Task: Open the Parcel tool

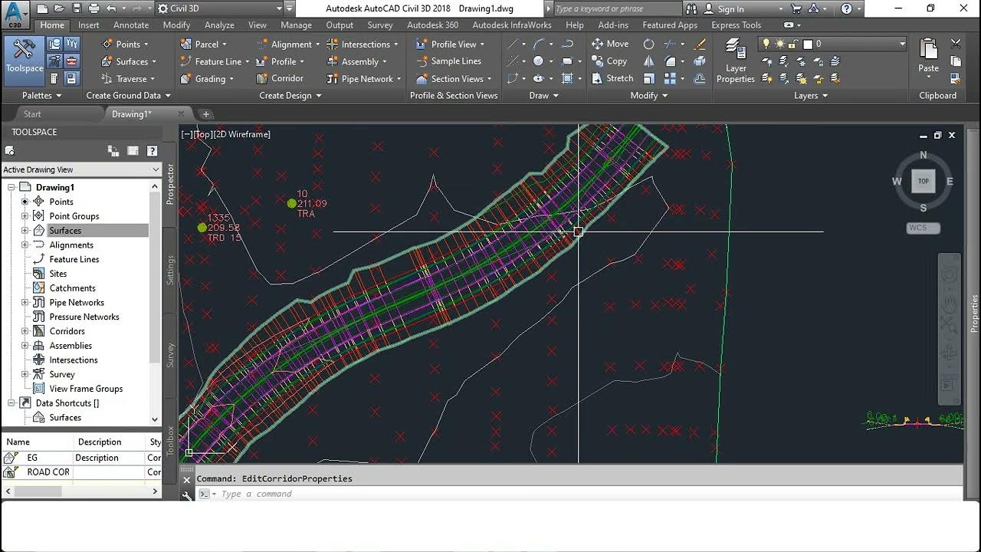Action: (x=202, y=44)
